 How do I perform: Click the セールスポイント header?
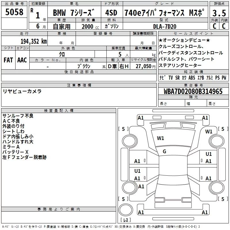point(193,33)
